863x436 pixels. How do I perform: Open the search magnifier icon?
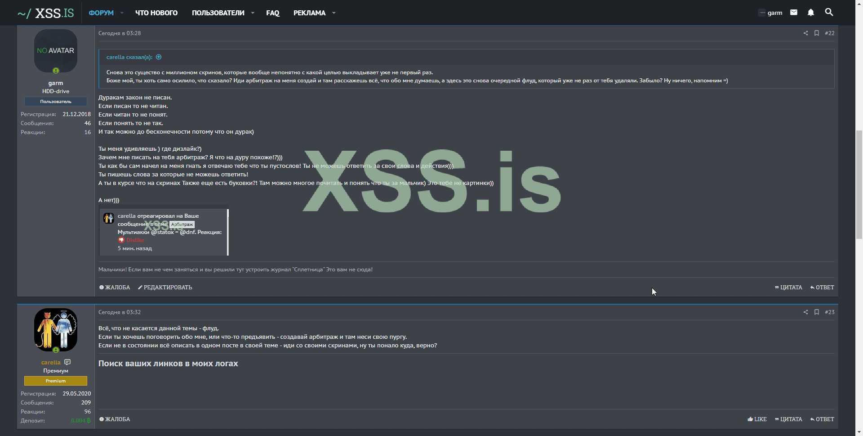pos(829,13)
